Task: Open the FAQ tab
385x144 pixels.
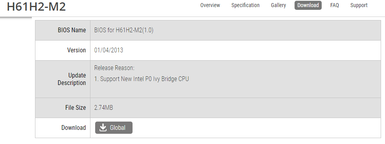Action: pyautogui.click(x=334, y=5)
